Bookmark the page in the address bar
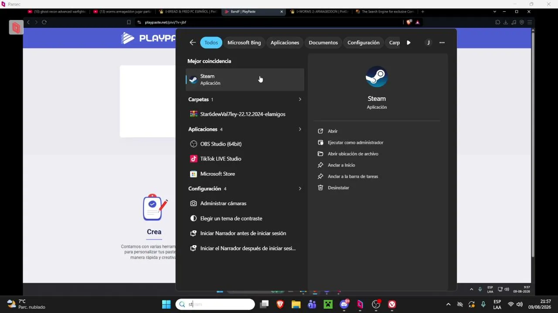The height and width of the screenshot is (313, 558). tap(129, 22)
